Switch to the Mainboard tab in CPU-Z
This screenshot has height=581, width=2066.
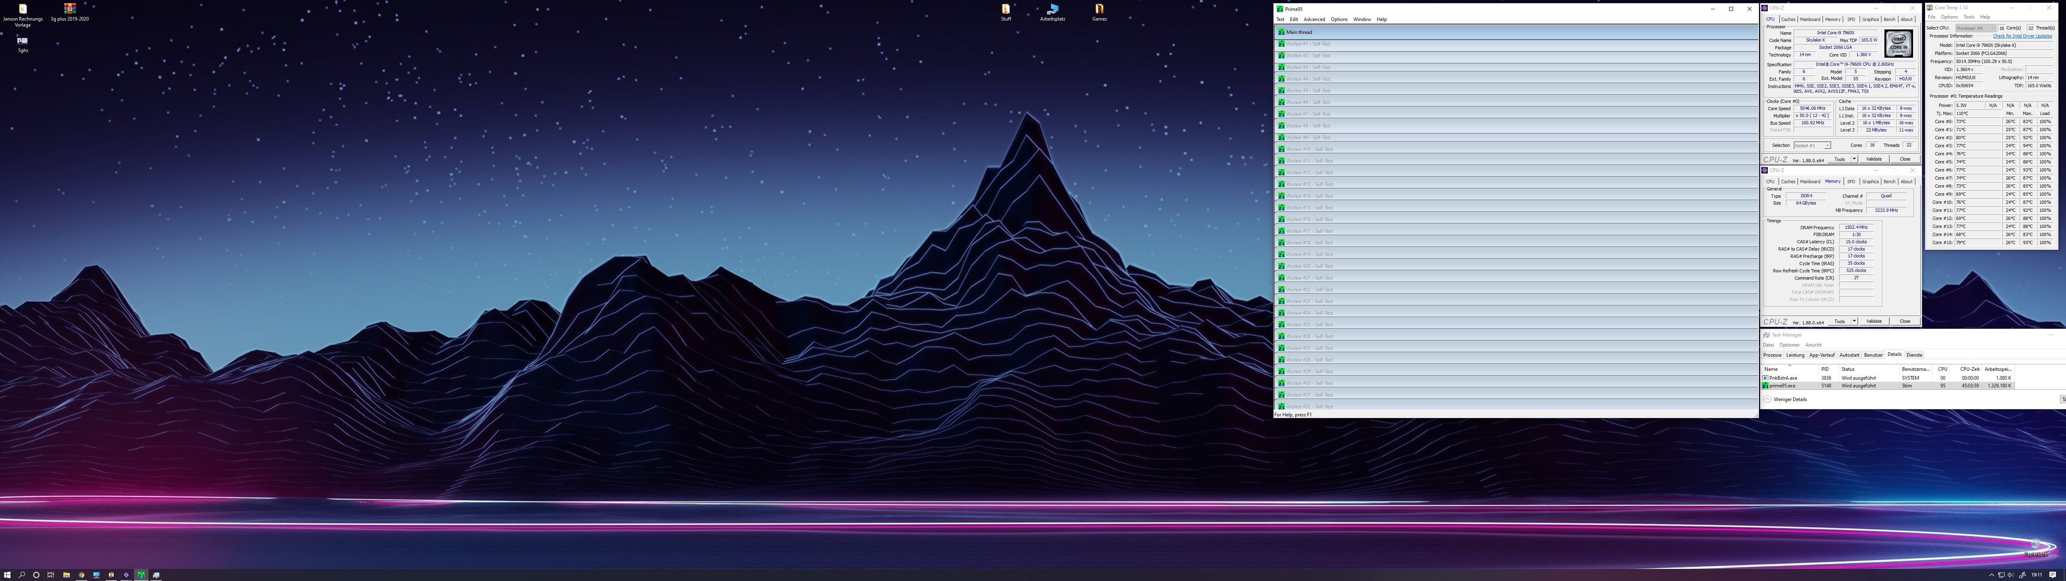1810,19
